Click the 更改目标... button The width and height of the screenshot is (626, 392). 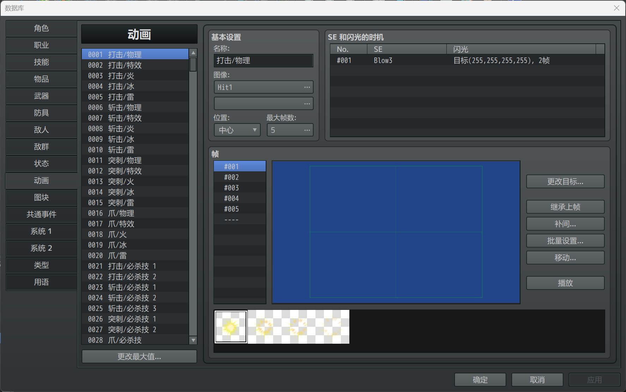coord(565,182)
